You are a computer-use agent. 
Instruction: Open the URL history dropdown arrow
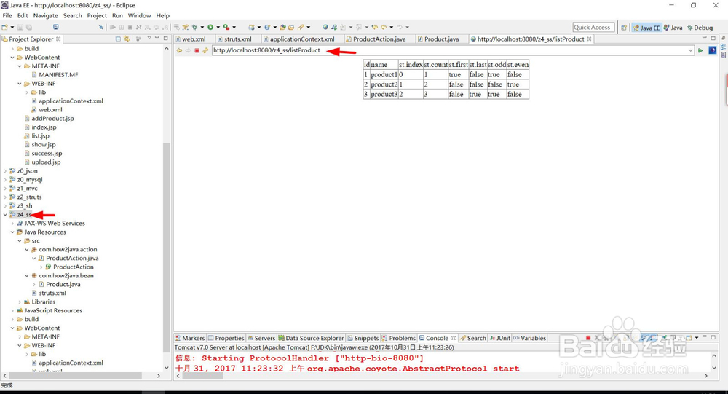691,50
